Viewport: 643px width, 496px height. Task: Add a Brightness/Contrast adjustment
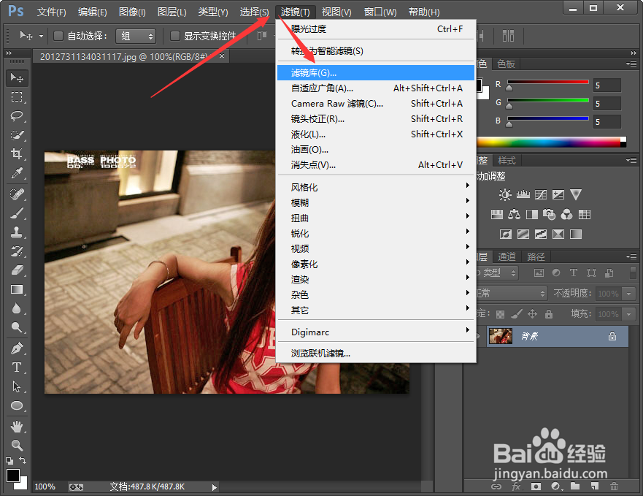505,194
